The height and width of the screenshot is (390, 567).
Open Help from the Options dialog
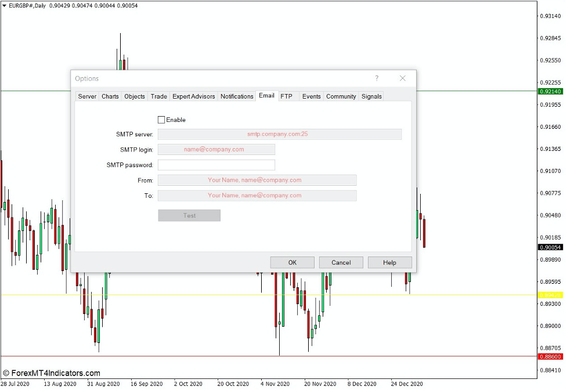[x=389, y=262]
